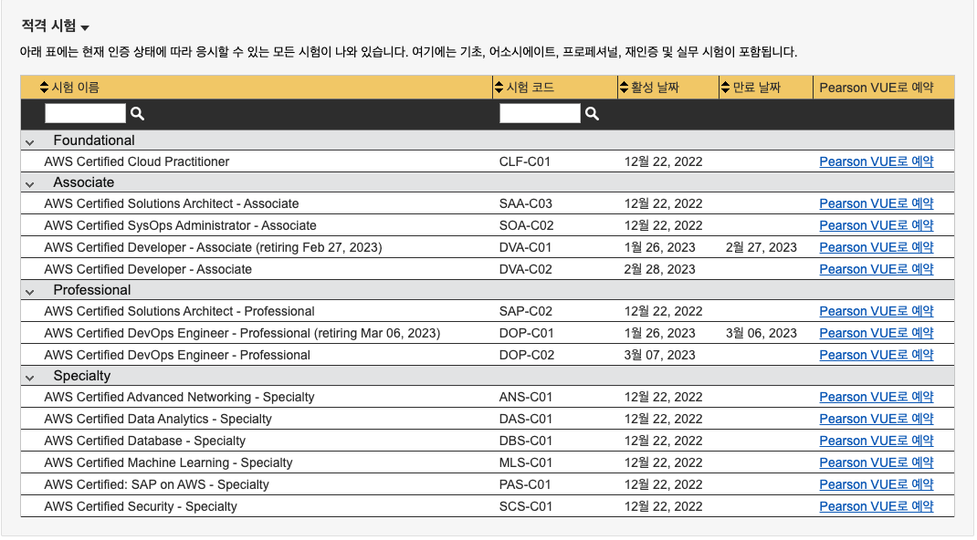Sort by 시험 코드 column arrows
The width and height of the screenshot is (977, 540).
point(499,88)
